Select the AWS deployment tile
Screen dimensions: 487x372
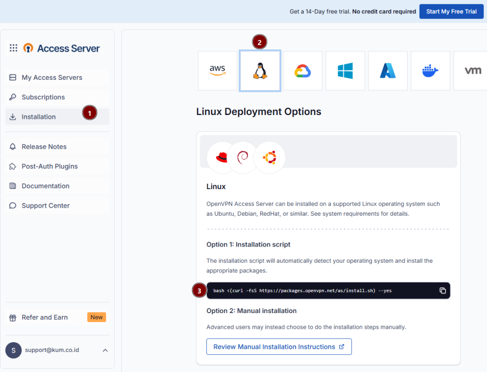(x=217, y=71)
